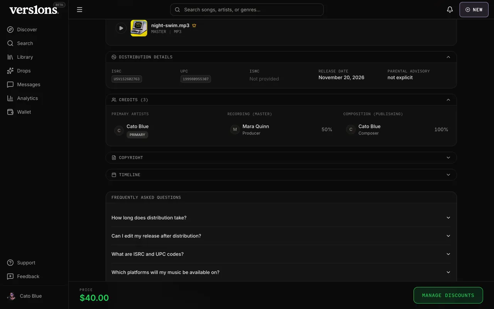The image size is (494, 309).
Task: Click the Versions logo
Action: (34, 10)
